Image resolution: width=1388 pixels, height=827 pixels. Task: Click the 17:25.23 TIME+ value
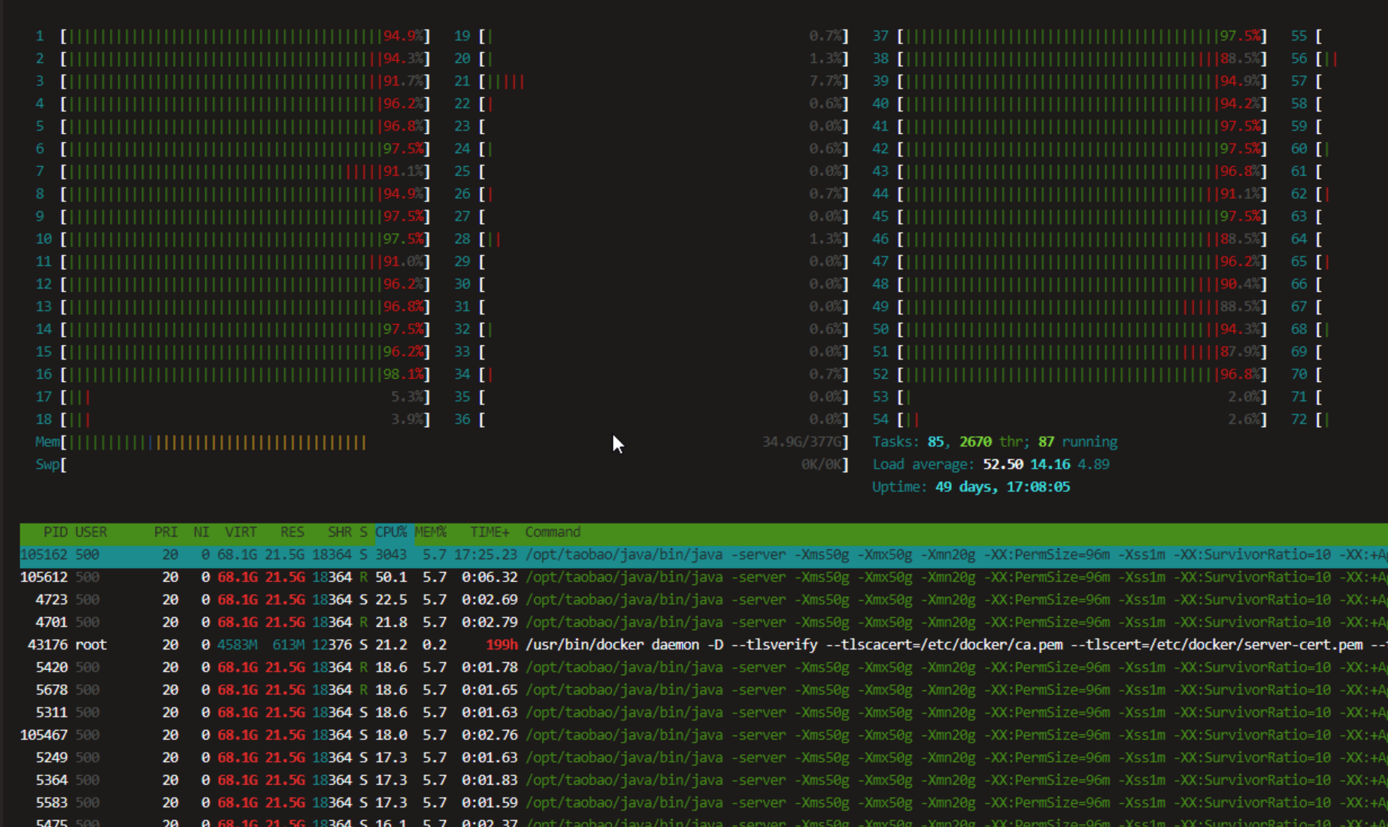486,555
